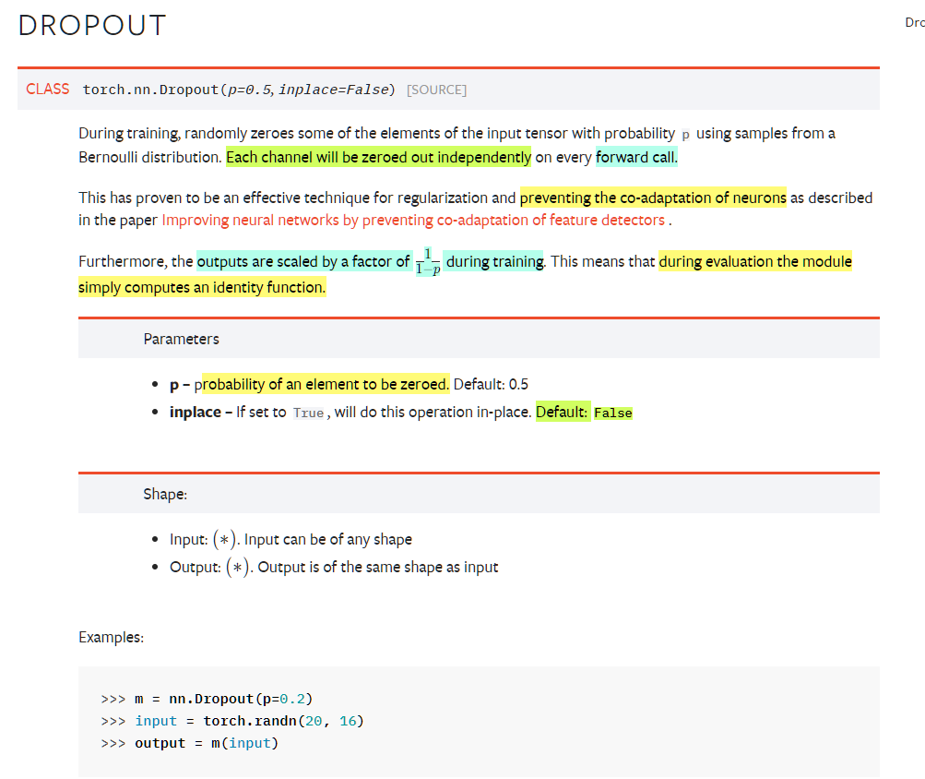Click the yellow "probability of an element to be zeroed" highlight

[x=325, y=384]
